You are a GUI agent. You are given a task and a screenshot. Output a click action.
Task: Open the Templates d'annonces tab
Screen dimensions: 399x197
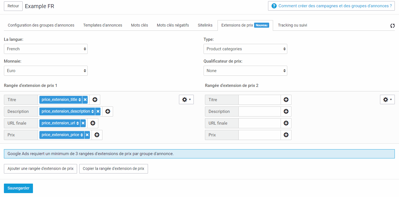coord(103,25)
